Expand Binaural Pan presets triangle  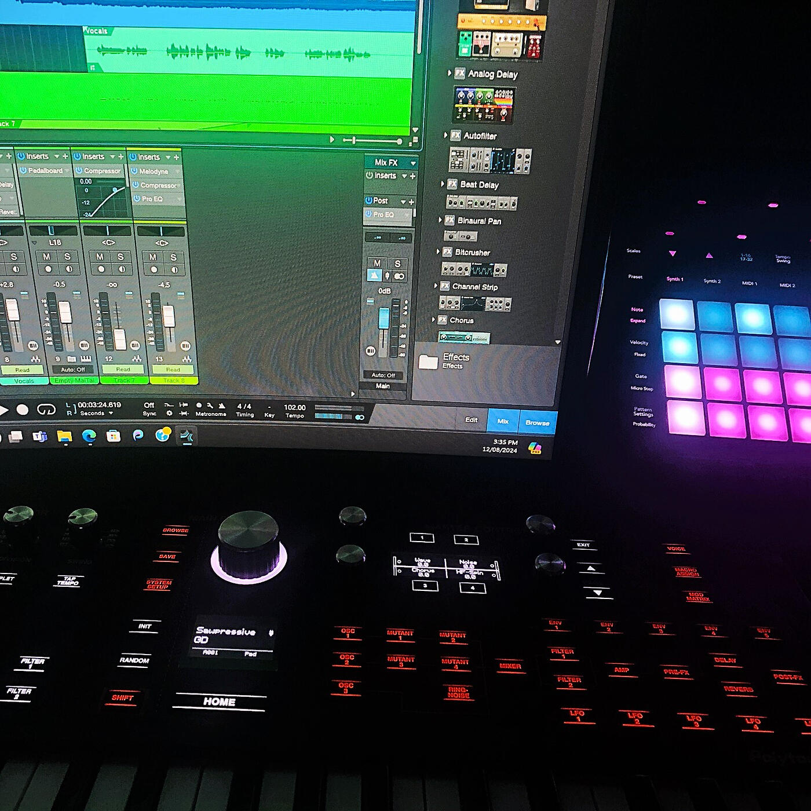440,220
